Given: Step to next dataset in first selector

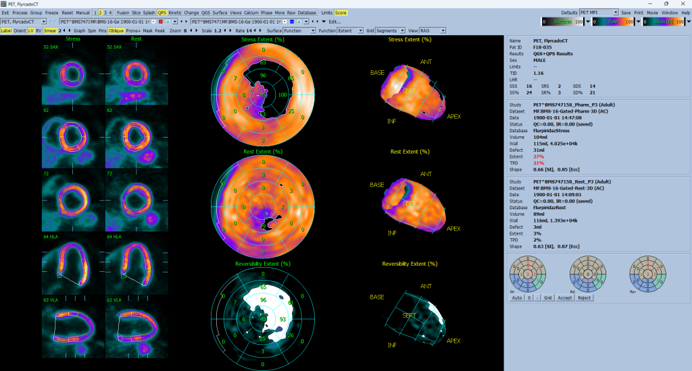Looking at the screenshot, I should (187, 22).
